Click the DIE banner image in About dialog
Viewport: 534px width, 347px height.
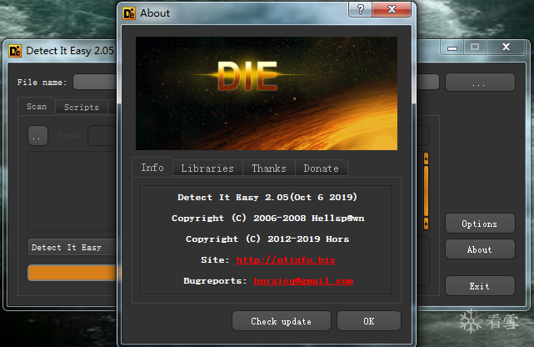pyautogui.click(x=267, y=93)
